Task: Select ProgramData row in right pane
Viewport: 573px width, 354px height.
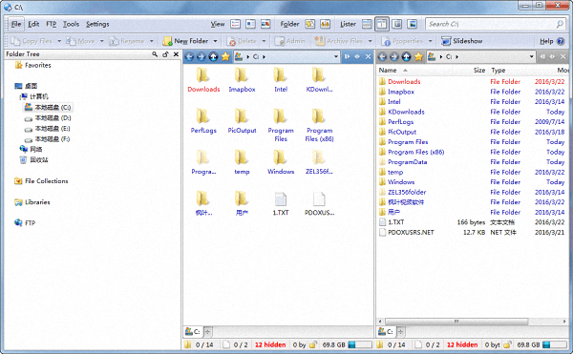Action: point(472,162)
